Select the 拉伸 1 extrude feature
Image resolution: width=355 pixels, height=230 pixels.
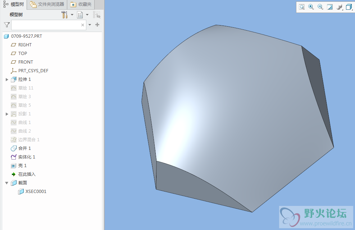tap(24, 79)
